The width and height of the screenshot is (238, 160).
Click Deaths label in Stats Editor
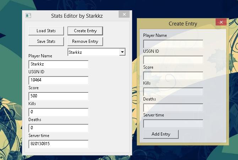(35, 120)
